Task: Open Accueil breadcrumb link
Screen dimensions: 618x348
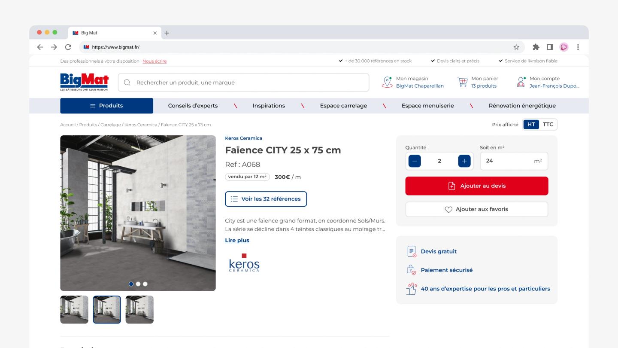Action: (68, 125)
